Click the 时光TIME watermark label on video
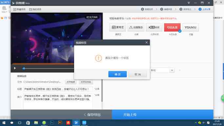This screenshot has height=126, width=224. tap(92, 17)
